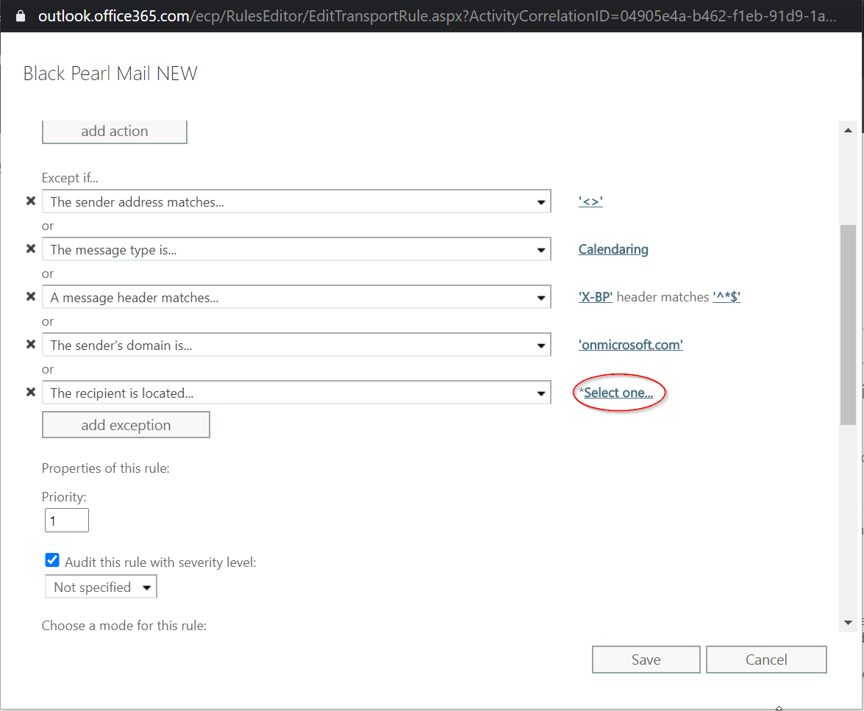Delete the recipient is located exception

tap(31, 393)
